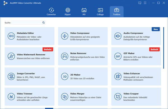Switch to the Converter tab
Image resolution: width=168 pixels, height=109 pixels.
click(x=51, y=11)
